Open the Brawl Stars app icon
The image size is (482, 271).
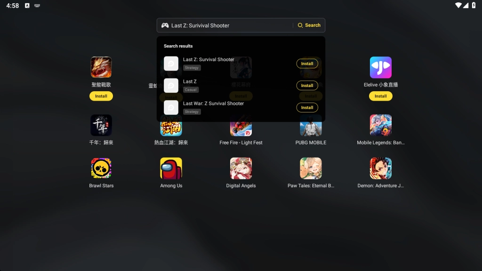tap(101, 168)
